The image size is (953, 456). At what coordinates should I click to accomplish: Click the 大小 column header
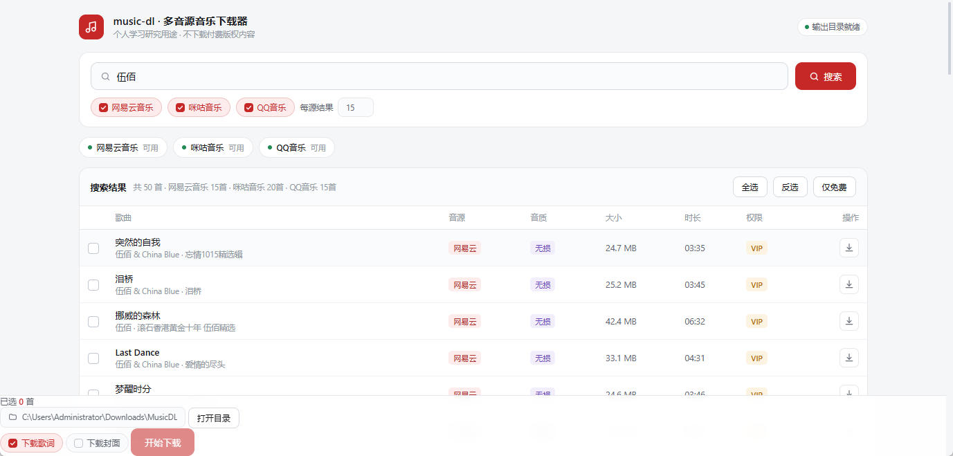pyautogui.click(x=613, y=218)
